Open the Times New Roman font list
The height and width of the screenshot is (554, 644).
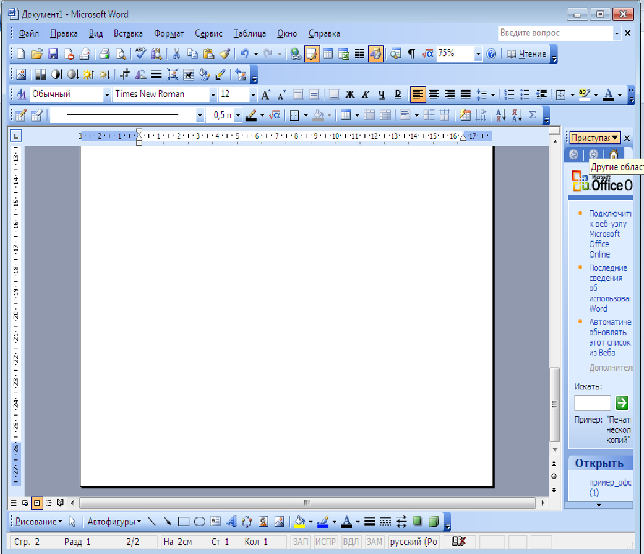tap(213, 95)
